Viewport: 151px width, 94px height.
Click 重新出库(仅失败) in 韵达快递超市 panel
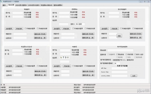tap(136, 34)
